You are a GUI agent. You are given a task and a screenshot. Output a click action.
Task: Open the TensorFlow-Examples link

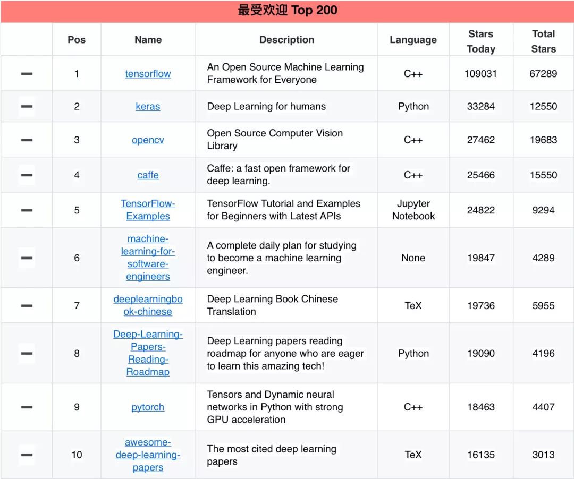148,210
